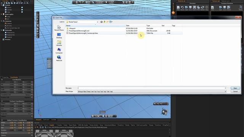Click the Open icon in Texture Lab preview
Image resolution: width=244 pixels, height=137 pixels.
220,8
